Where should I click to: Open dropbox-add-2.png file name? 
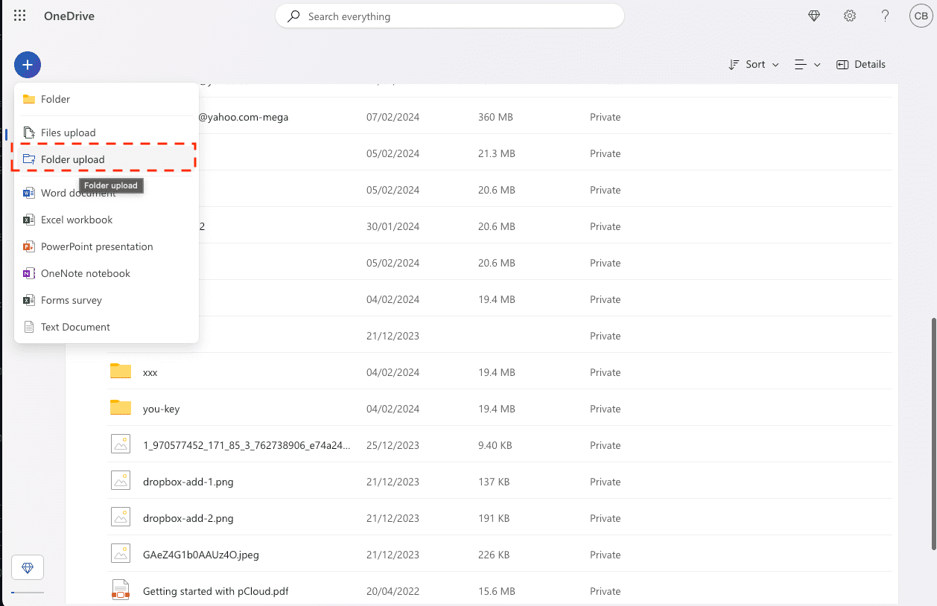(188, 518)
